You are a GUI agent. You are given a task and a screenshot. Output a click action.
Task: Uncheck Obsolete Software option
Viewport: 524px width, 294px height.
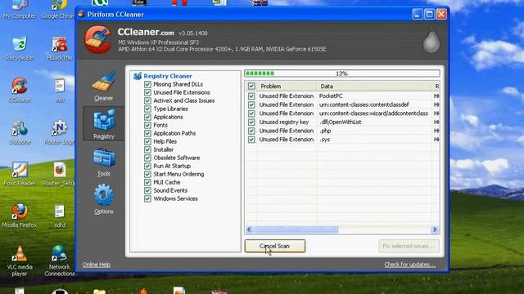[x=147, y=158]
